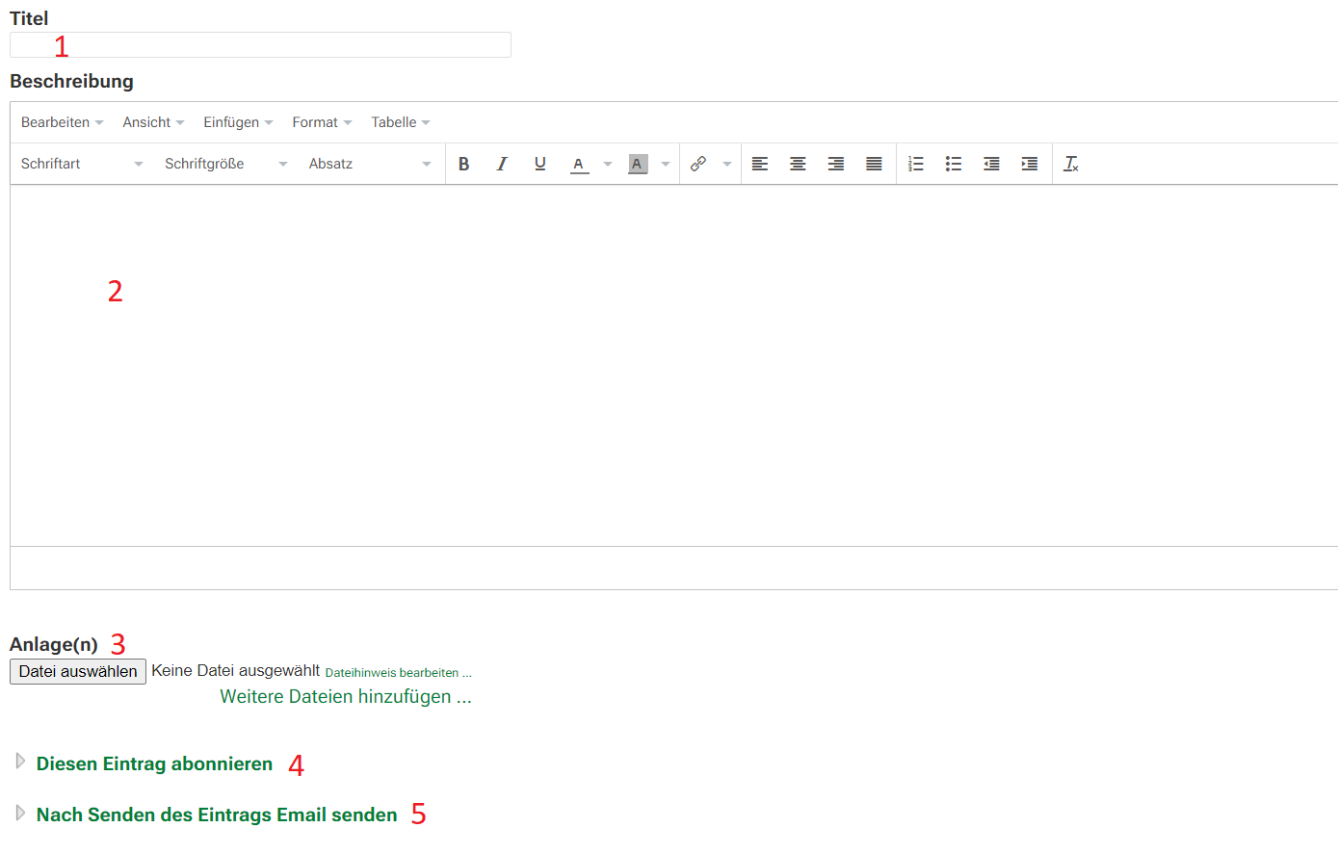Open link options dropdown arrow
Image resolution: width=1338 pixels, height=854 pixels.
tap(727, 164)
